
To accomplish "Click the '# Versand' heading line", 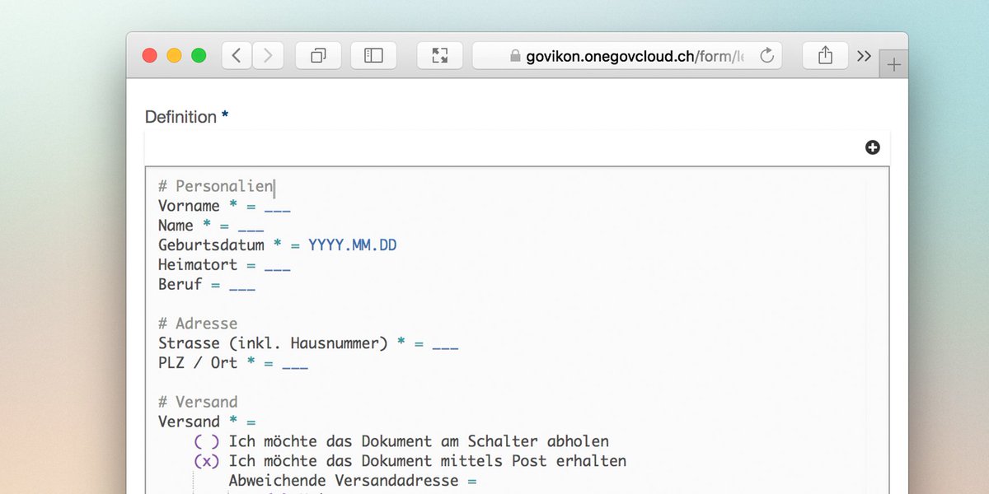I will point(198,402).
